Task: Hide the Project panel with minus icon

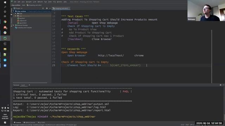Action: click(50, 8)
